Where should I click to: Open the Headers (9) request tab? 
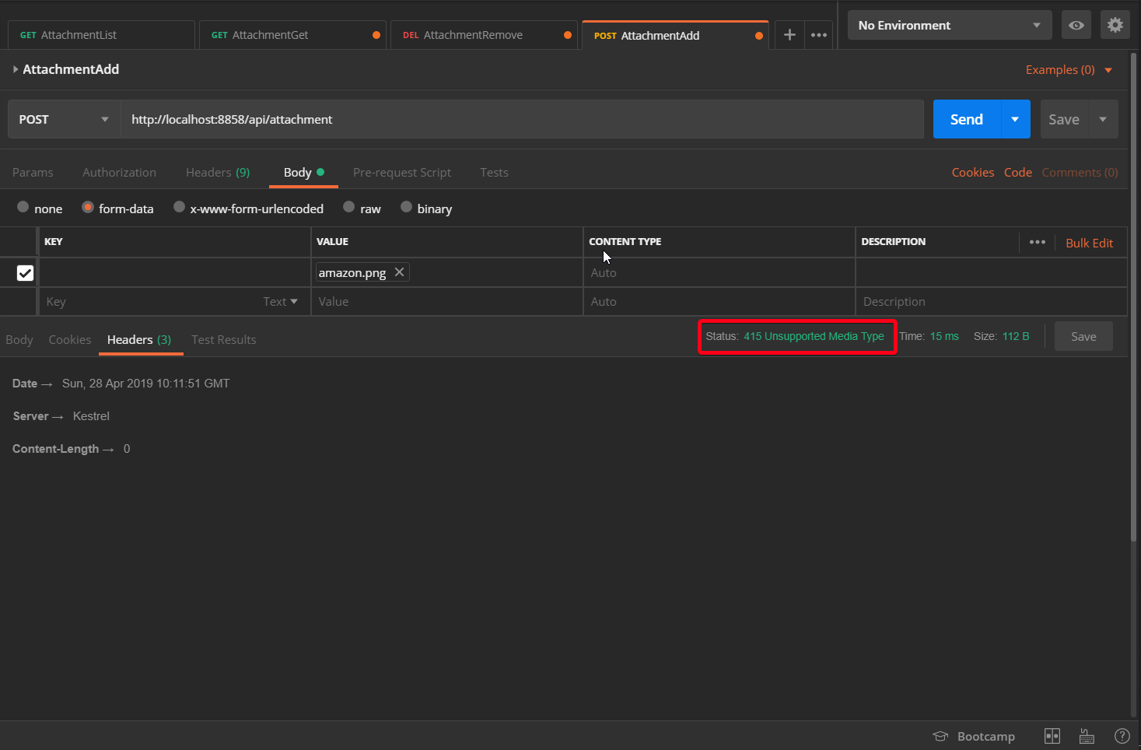click(218, 173)
